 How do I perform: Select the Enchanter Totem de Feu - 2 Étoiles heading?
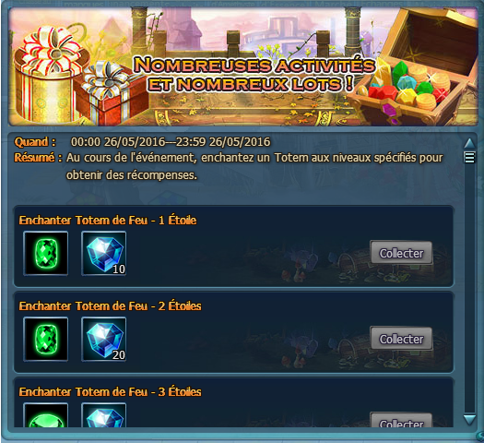coord(111,306)
